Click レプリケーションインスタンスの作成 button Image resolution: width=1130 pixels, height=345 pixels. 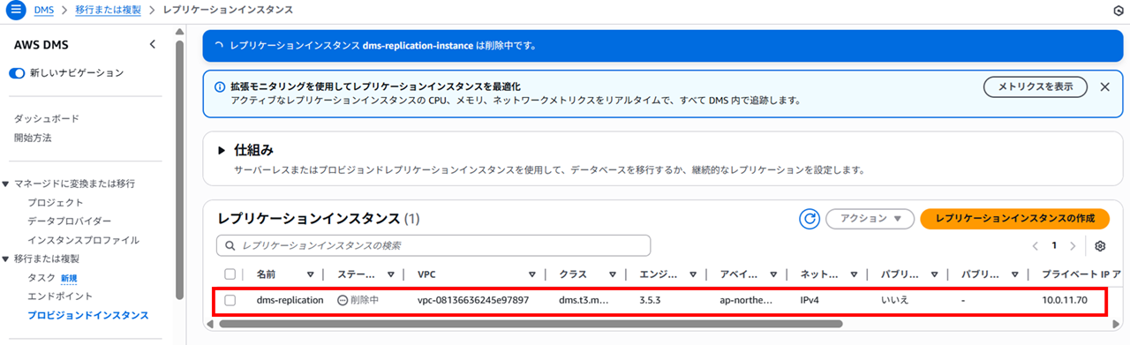(1013, 219)
